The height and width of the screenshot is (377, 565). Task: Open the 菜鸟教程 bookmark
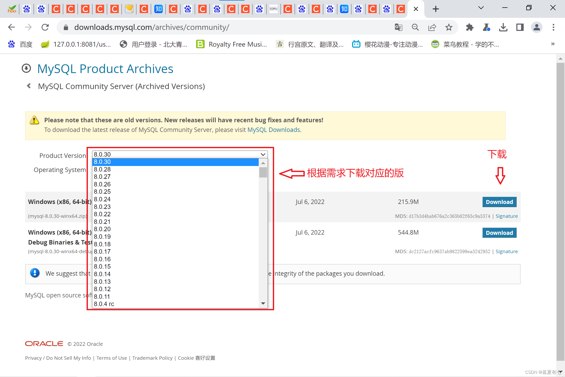coord(465,44)
